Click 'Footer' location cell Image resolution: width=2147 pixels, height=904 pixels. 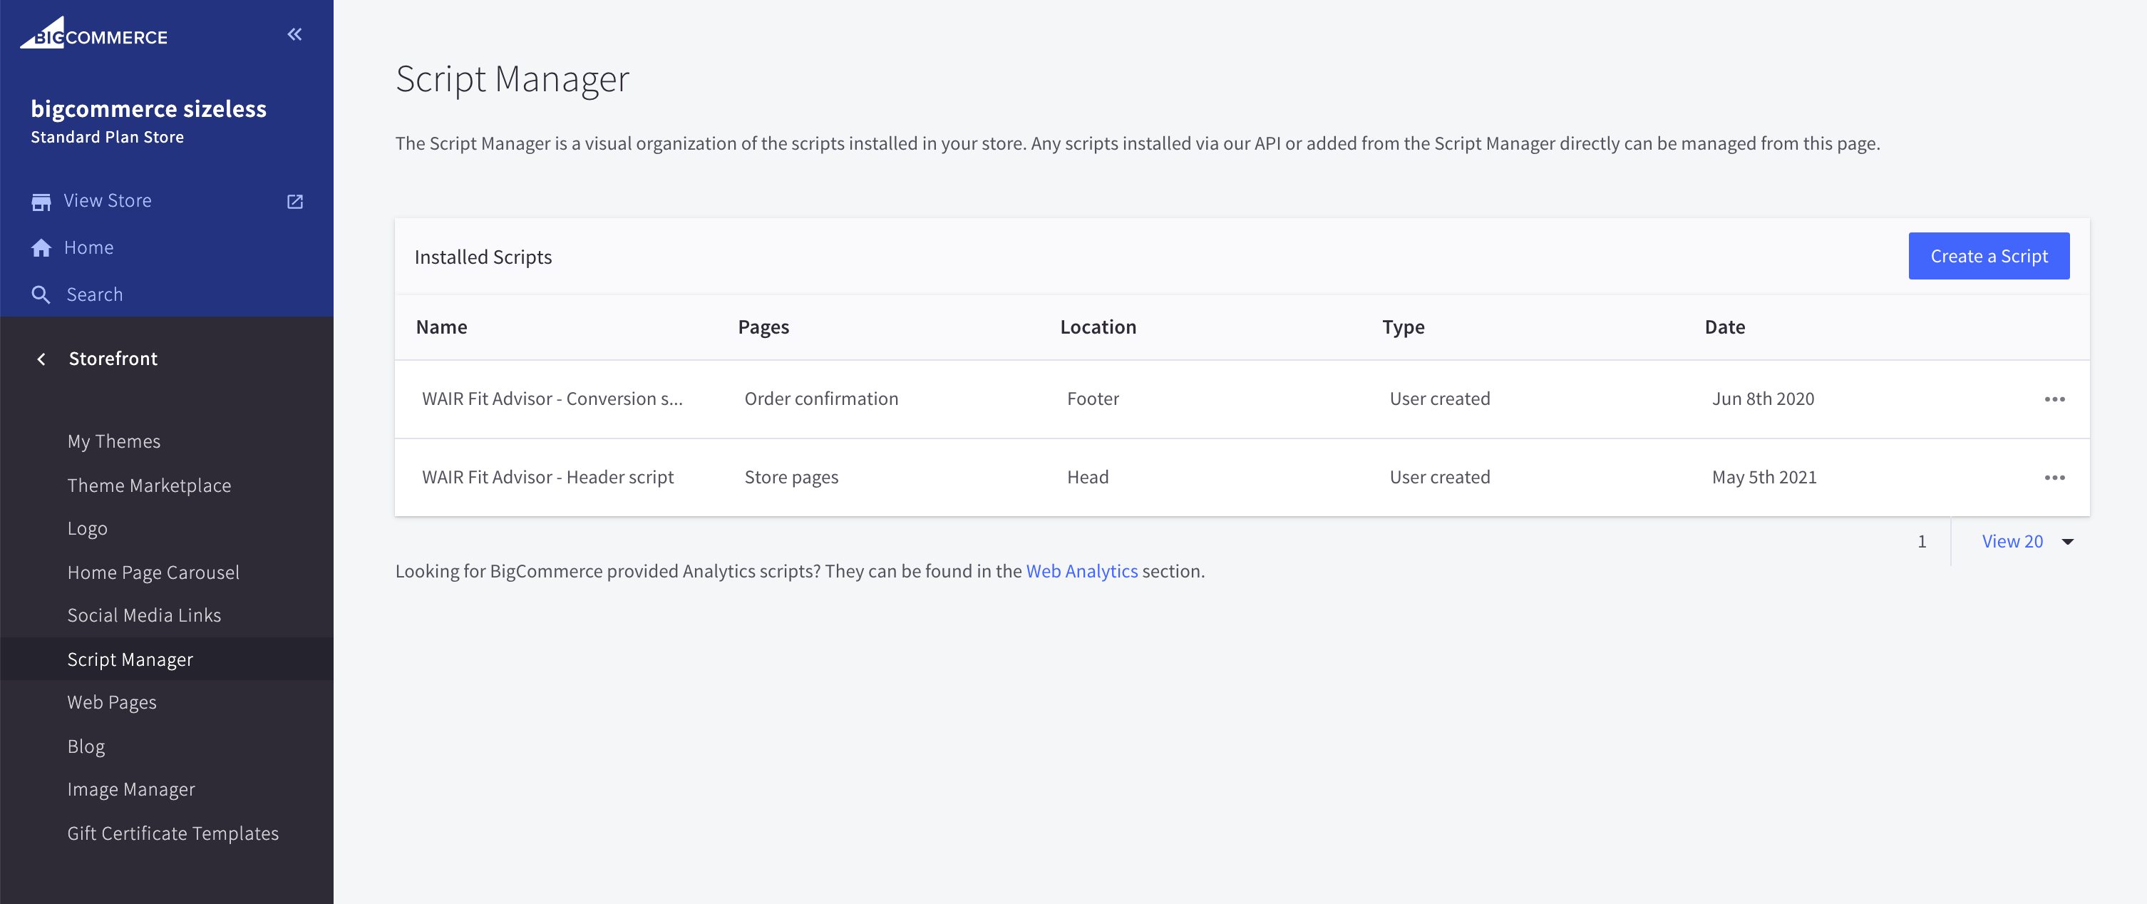tap(1093, 399)
